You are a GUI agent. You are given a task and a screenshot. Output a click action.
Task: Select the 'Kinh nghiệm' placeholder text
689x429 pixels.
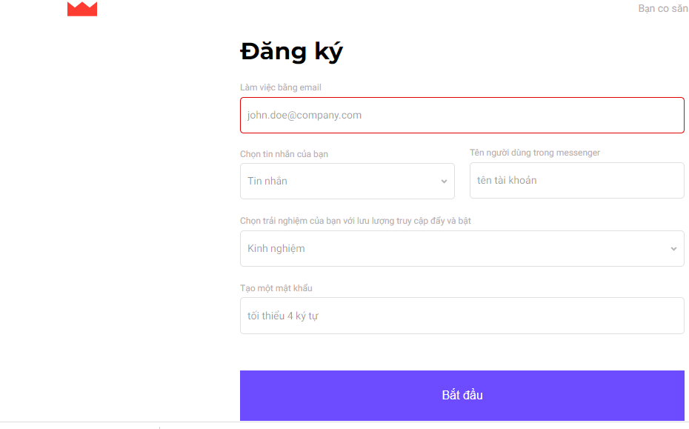tap(276, 249)
